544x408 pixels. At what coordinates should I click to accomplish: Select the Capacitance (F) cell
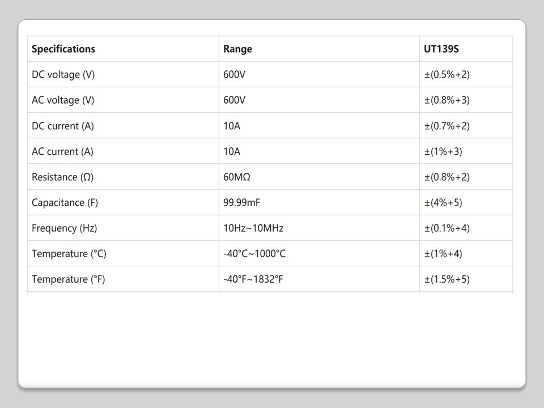pyautogui.click(x=65, y=202)
